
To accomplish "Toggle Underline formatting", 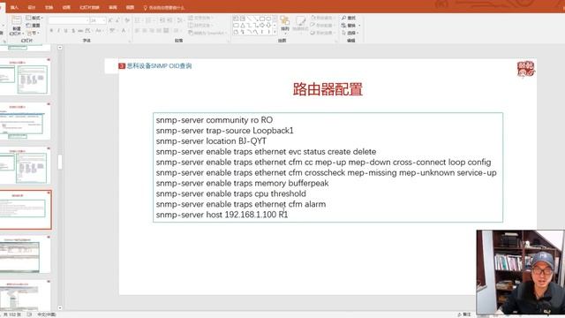I will [x=65, y=31].
